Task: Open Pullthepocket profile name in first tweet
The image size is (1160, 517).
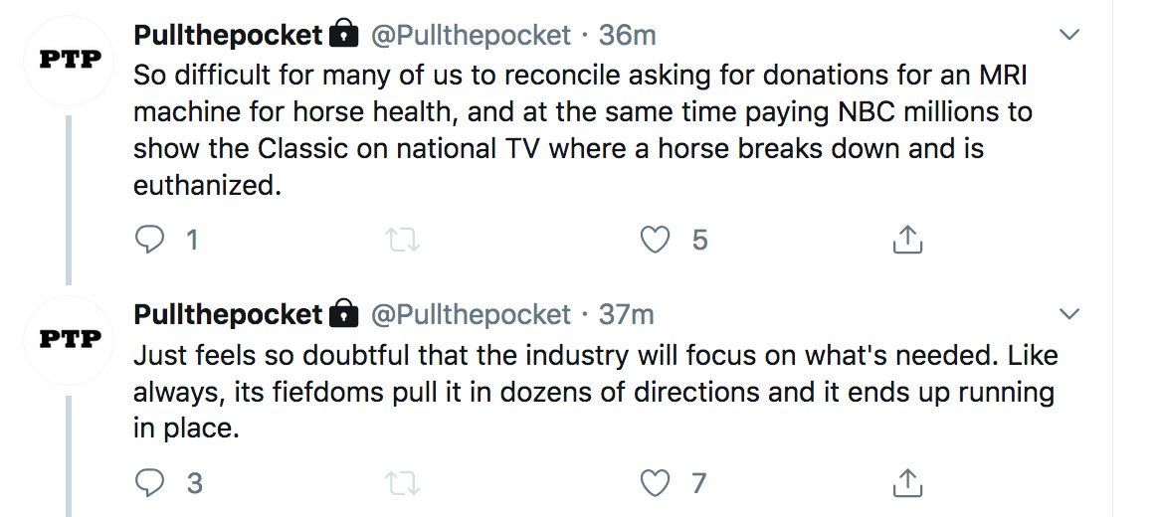Action: point(228,36)
